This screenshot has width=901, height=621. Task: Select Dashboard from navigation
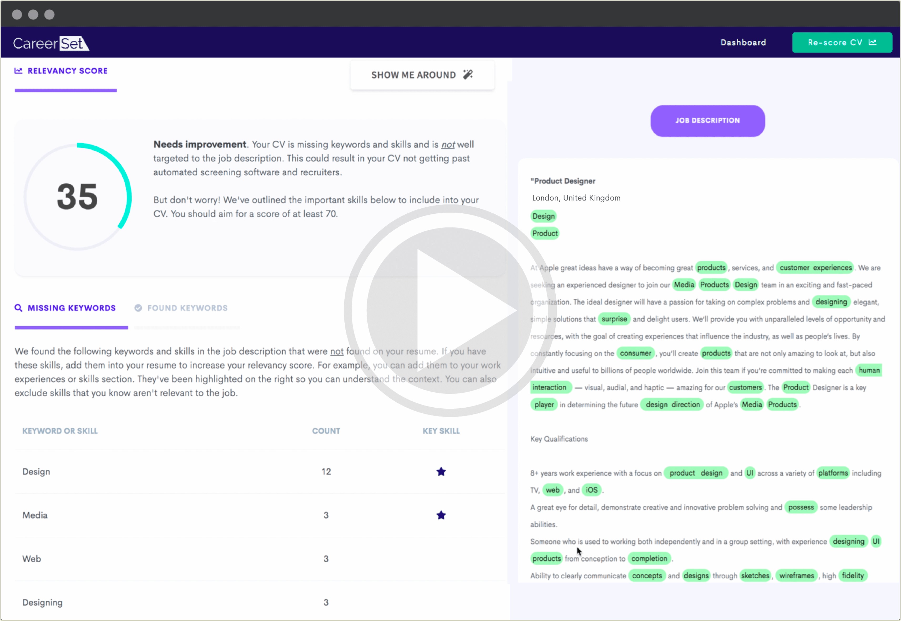pyautogui.click(x=743, y=42)
